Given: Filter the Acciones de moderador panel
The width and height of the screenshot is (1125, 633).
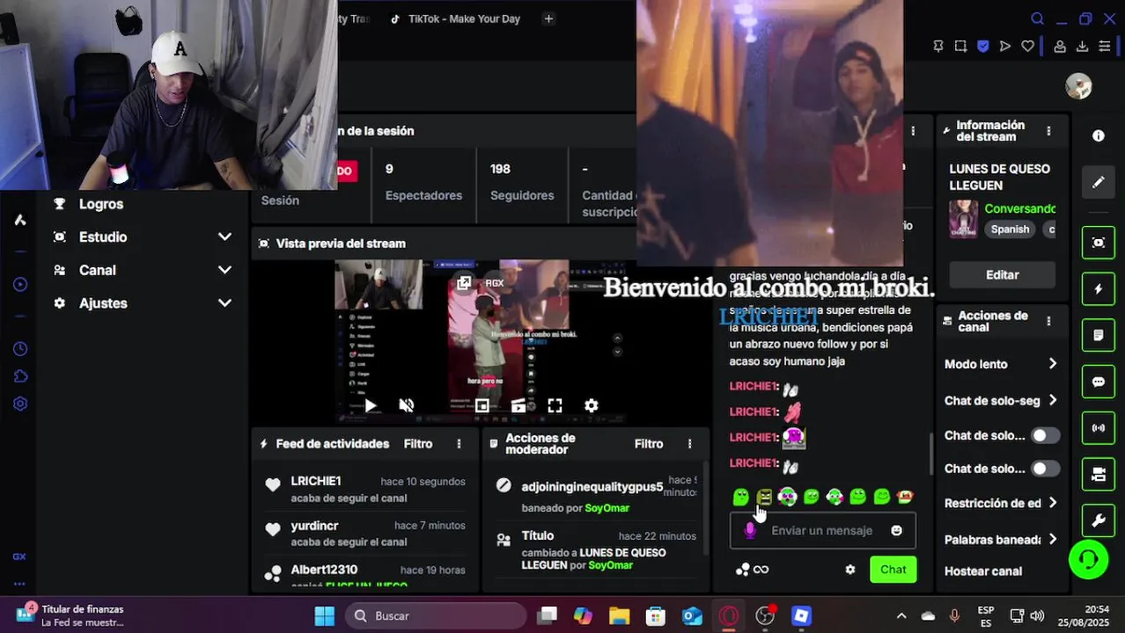Looking at the screenshot, I should tap(649, 444).
